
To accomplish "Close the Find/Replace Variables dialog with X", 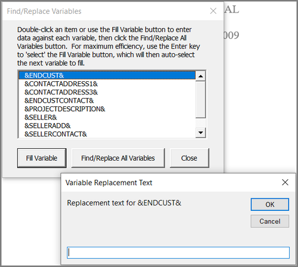I will click(x=213, y=11).
